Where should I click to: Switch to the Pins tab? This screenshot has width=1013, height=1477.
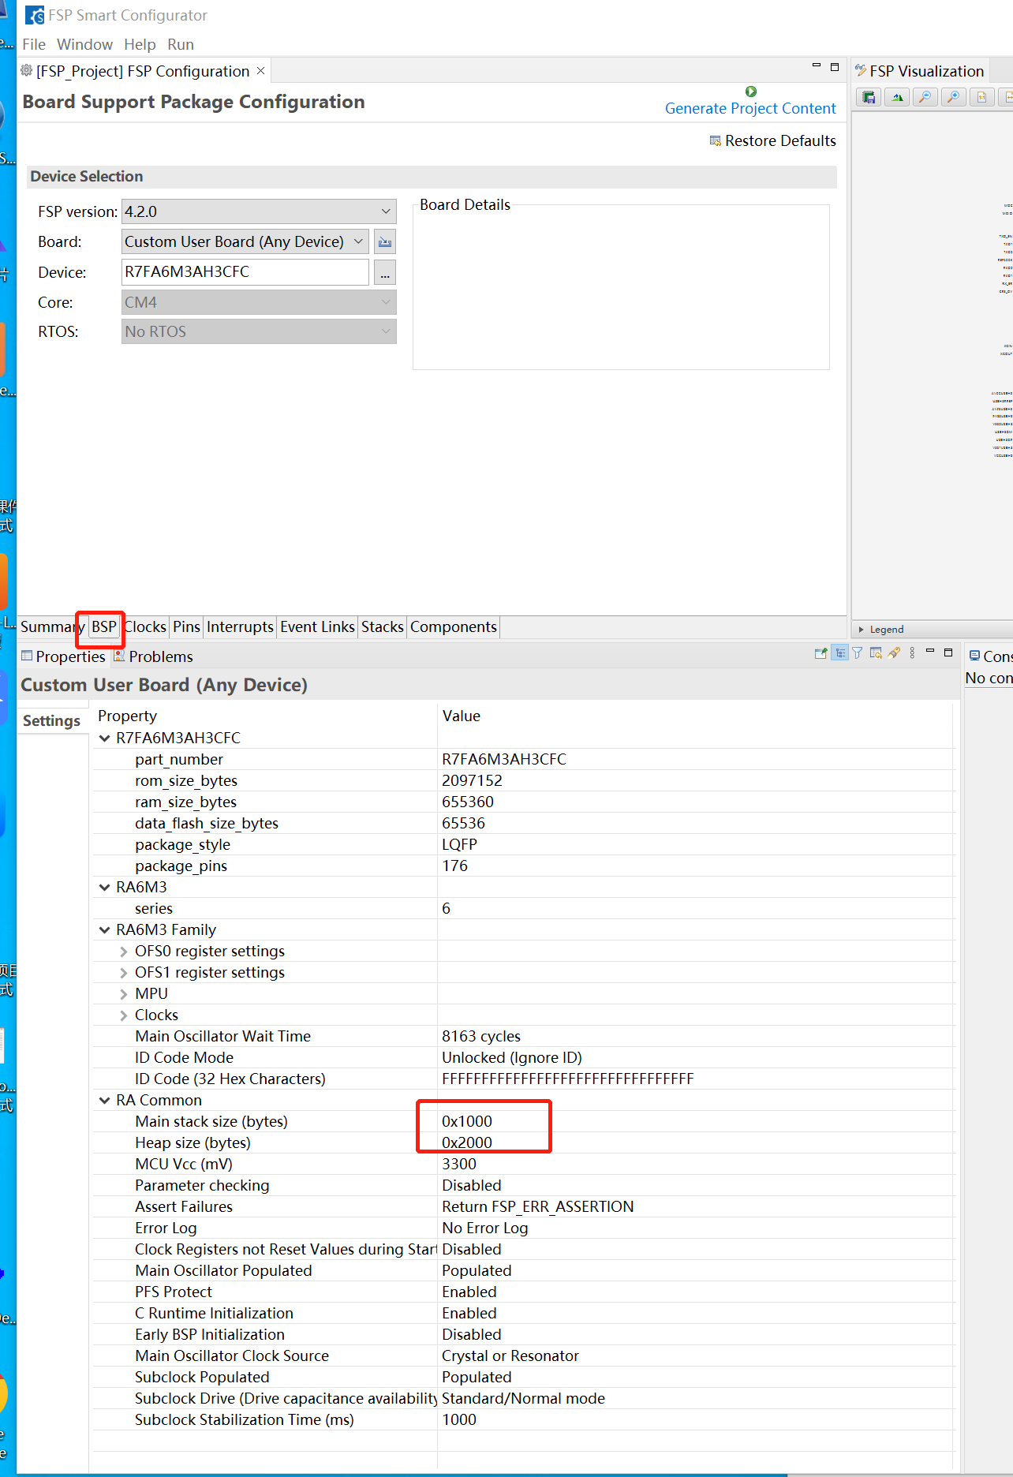pos(186,627)
